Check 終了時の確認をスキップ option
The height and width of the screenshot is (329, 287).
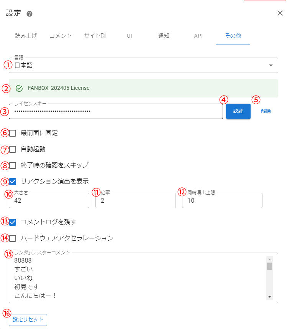(13, 165)
